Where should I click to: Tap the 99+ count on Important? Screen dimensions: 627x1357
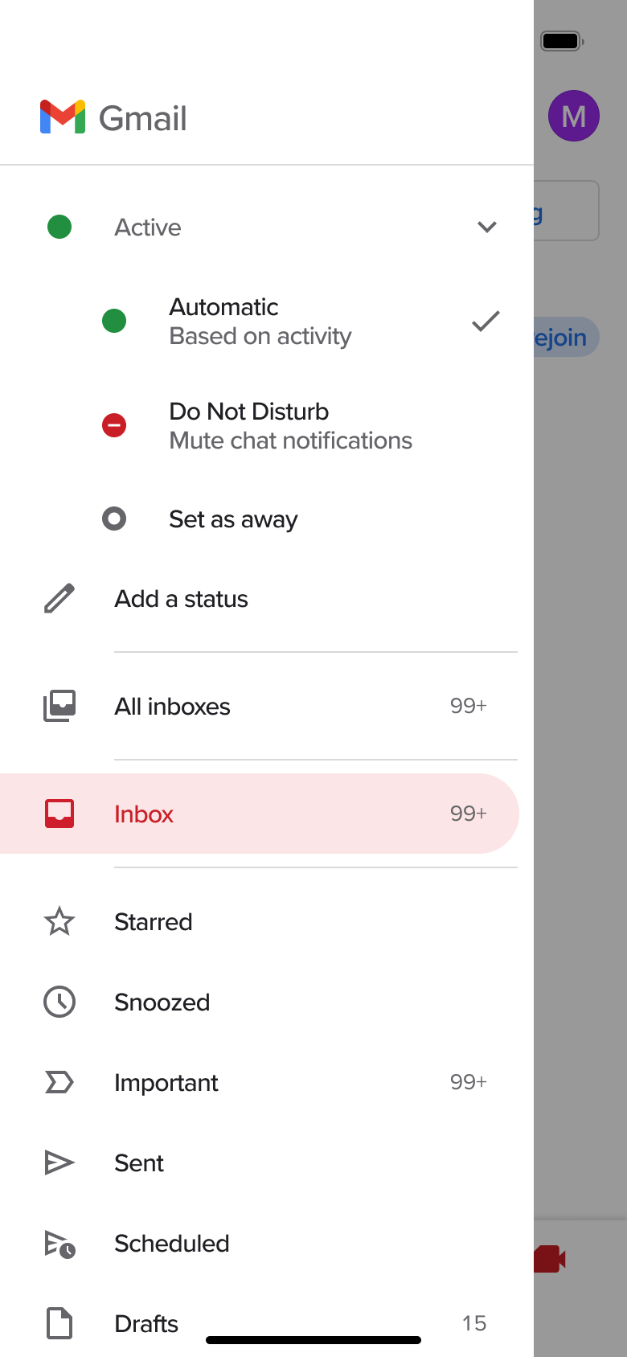point(468,1082)
